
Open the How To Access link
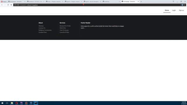[64, 30]
